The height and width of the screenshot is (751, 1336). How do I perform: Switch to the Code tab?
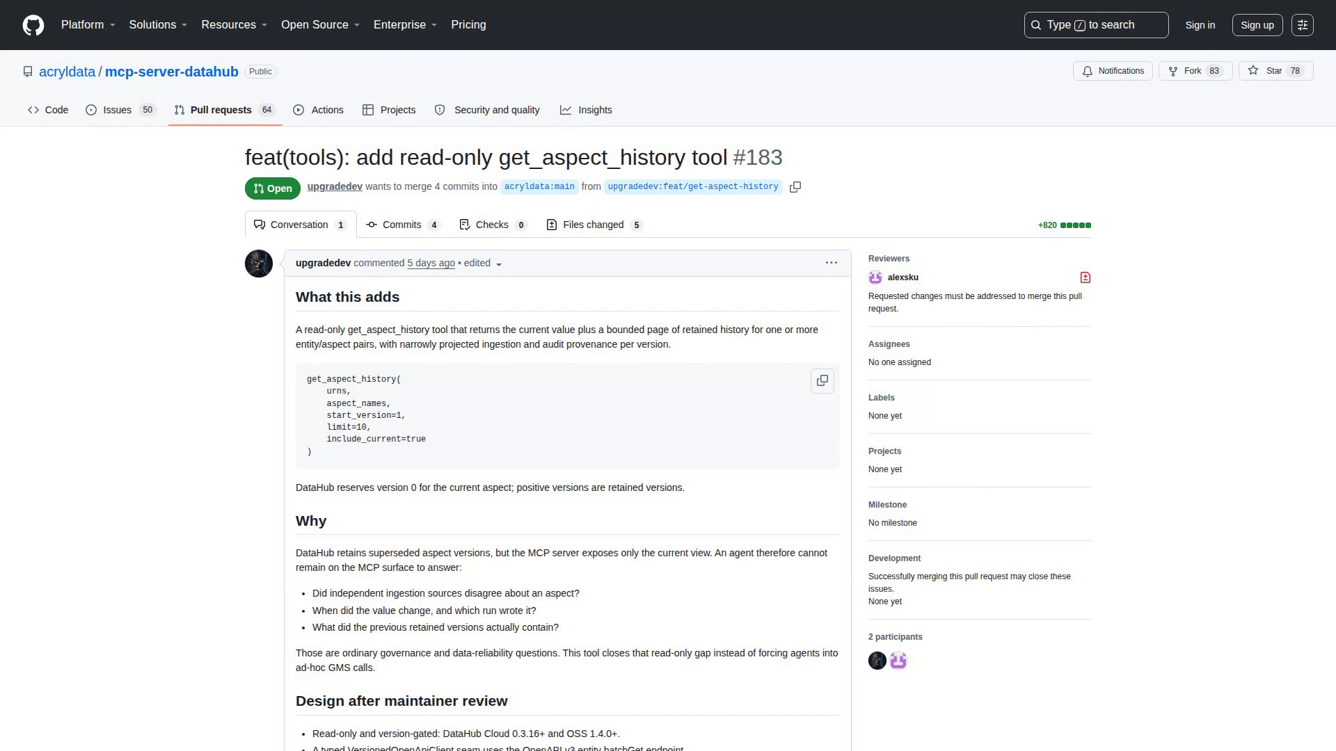coord(48,110)
